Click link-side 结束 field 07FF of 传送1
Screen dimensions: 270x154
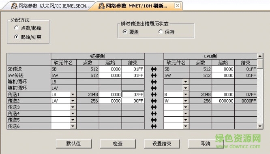133,94
